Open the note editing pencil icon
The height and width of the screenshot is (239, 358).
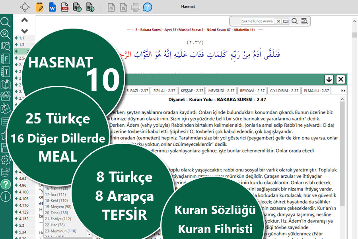coord(39,7)
